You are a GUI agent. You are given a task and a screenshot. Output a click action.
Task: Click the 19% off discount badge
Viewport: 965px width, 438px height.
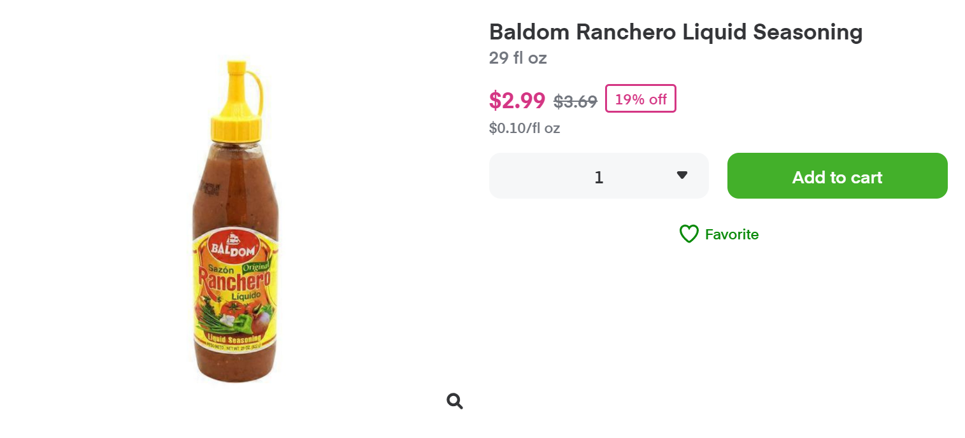click(x=640, y=99)
